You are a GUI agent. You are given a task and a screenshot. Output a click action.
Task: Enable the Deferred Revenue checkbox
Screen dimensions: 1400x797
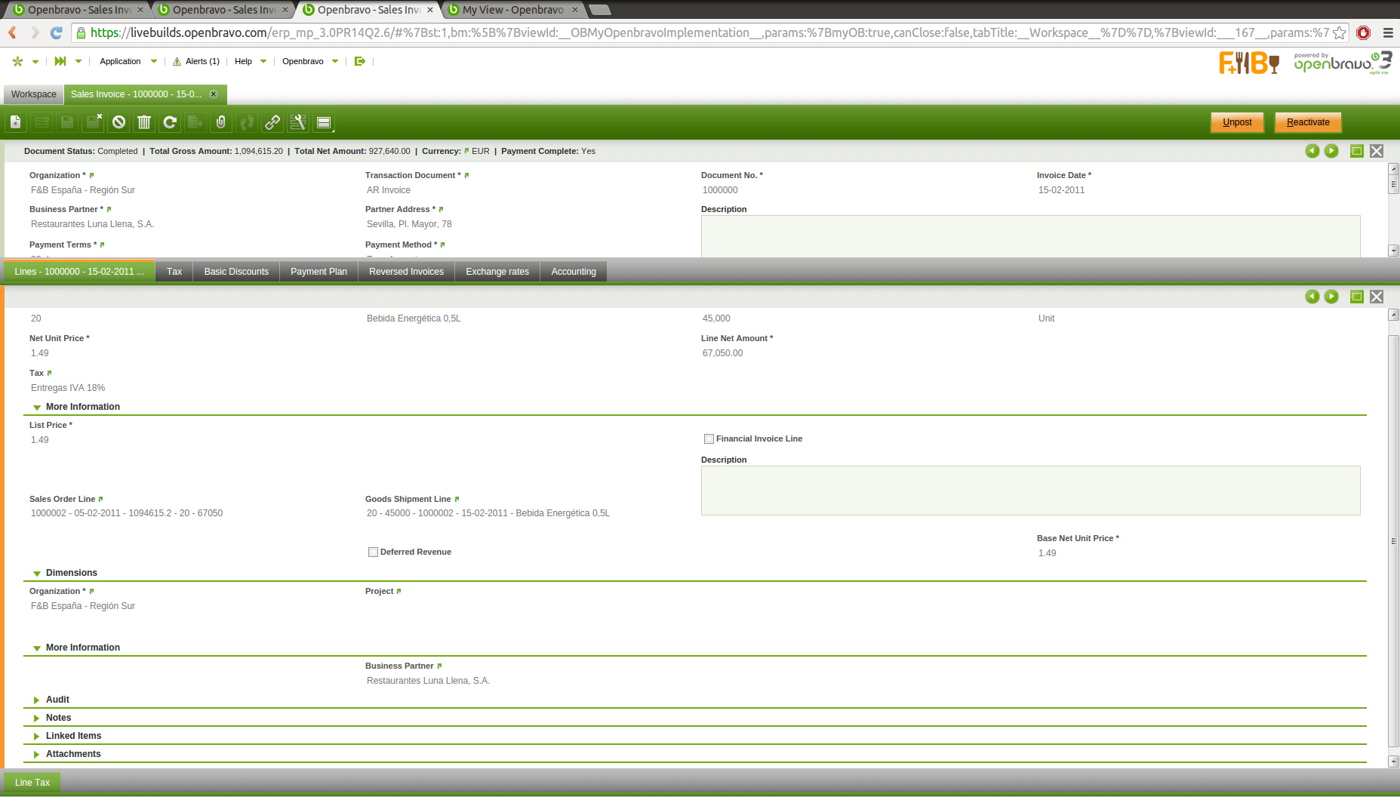pyautogui.click(x=373, y=552)
